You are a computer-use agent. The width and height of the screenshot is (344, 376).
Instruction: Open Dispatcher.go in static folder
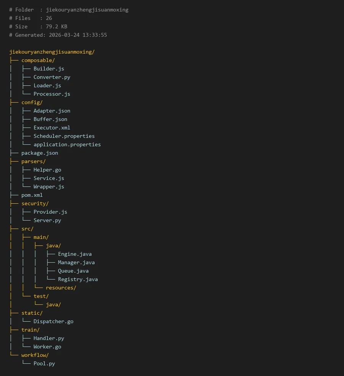pyautogui.click(x=53, y=321)
